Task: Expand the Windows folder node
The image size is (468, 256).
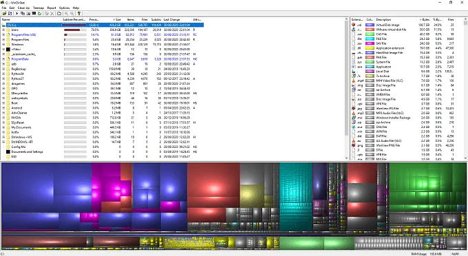Action: coord(3,45)
